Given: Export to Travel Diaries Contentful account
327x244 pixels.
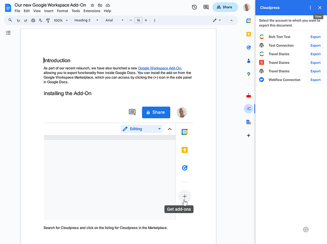Looking at the screenshot, I should point(315,54).
